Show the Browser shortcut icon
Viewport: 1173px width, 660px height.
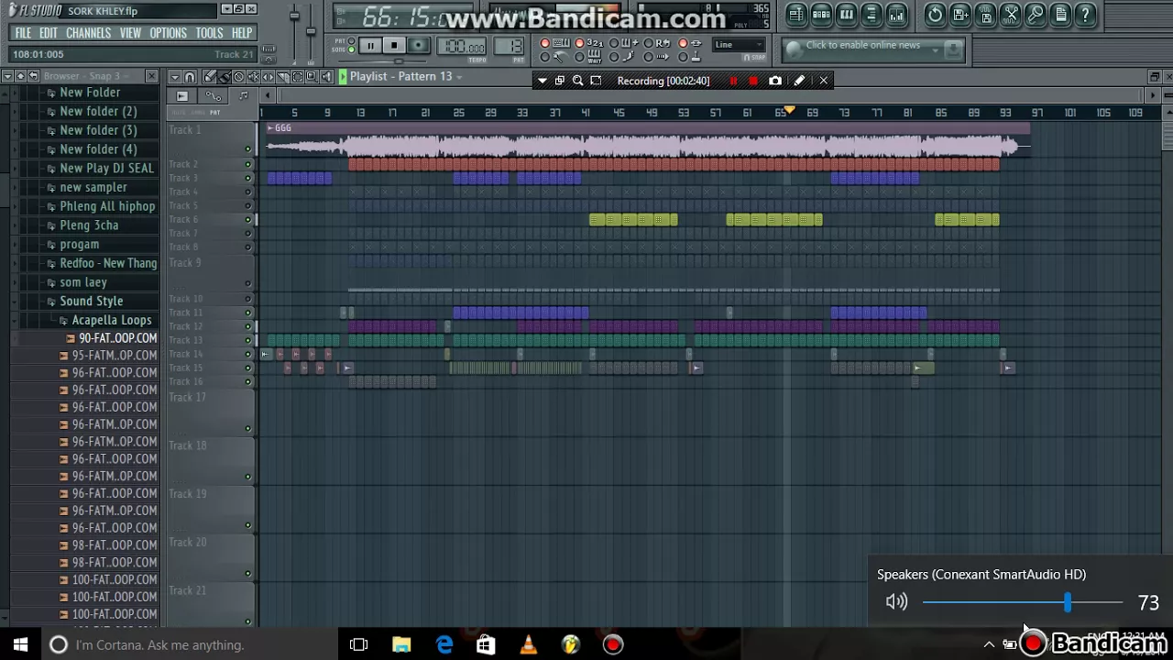point(872,14)
